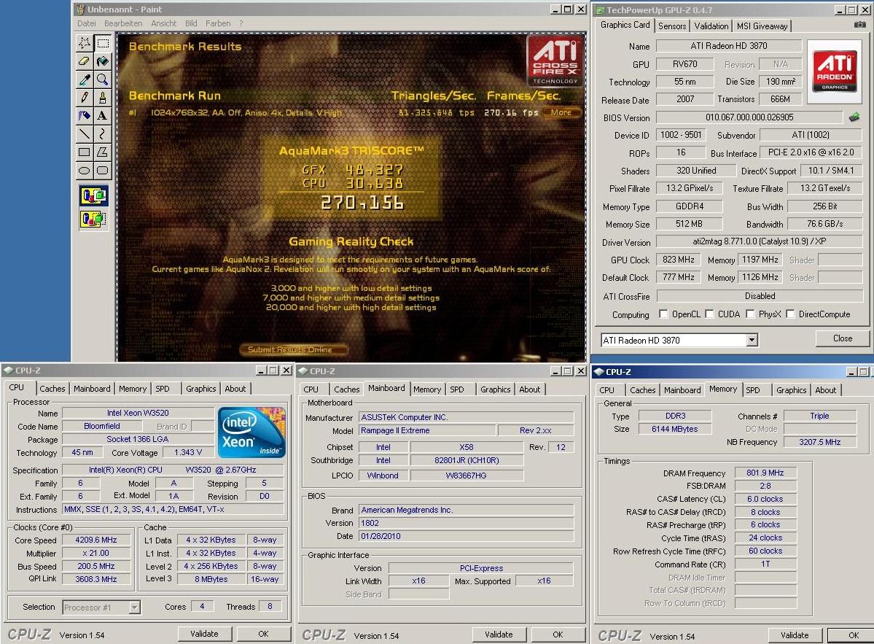874x644 pixels.
Task: Select the Polygon tool in Paint
Action: [x=103, y=152]
